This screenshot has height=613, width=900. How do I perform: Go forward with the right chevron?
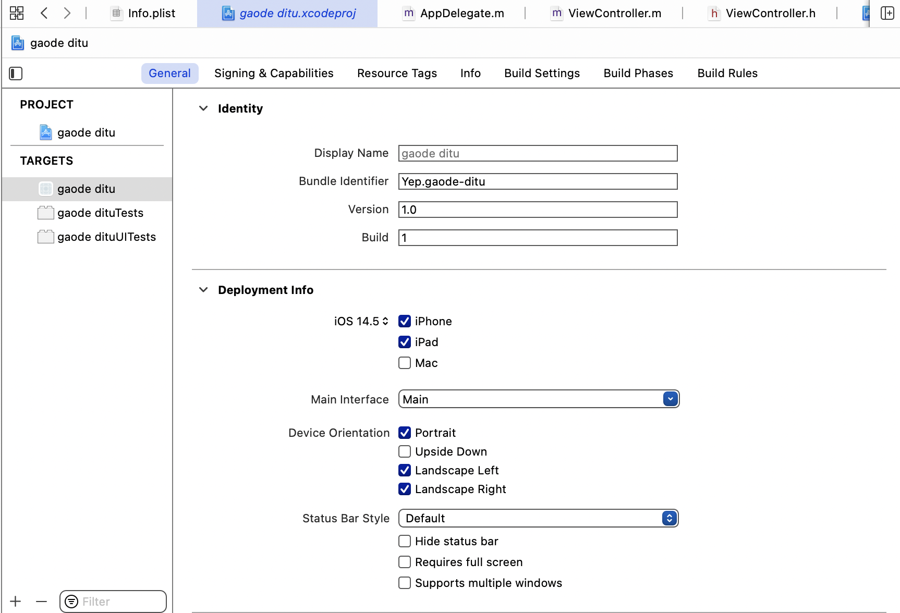(x=67, y=13)
